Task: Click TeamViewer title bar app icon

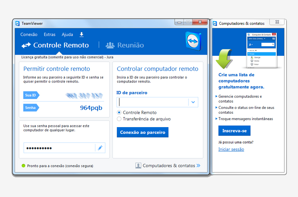Action: click(x=18, y=23)
